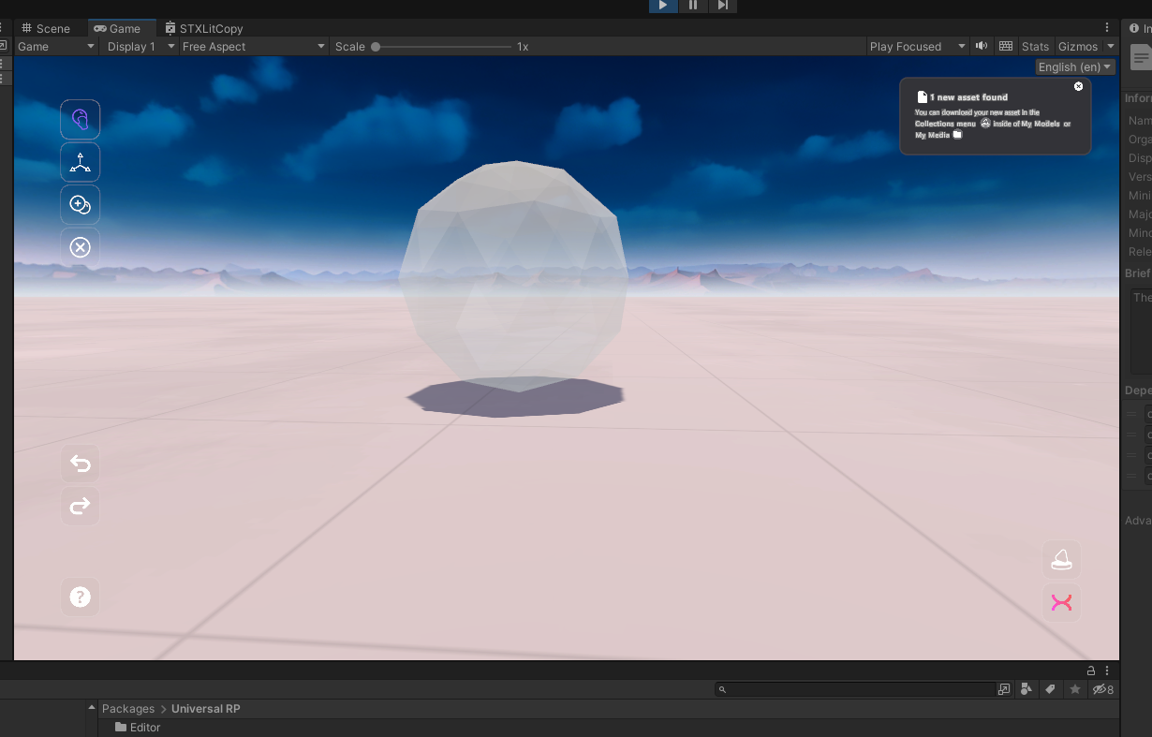
Task: Click the pink X tool at bottom right
Action: (1061, 602)
